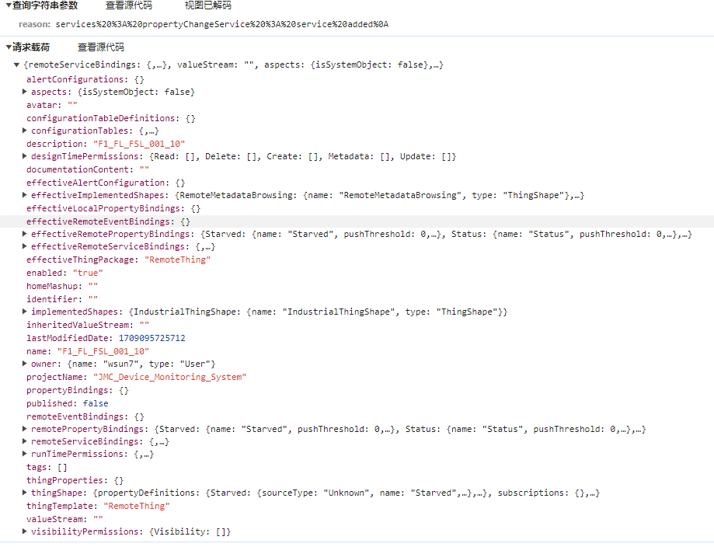Screen dimensions: 714x547
Task: Expand the effectiveRemoteServiceBindings node
Action: (x=25, y=247)
